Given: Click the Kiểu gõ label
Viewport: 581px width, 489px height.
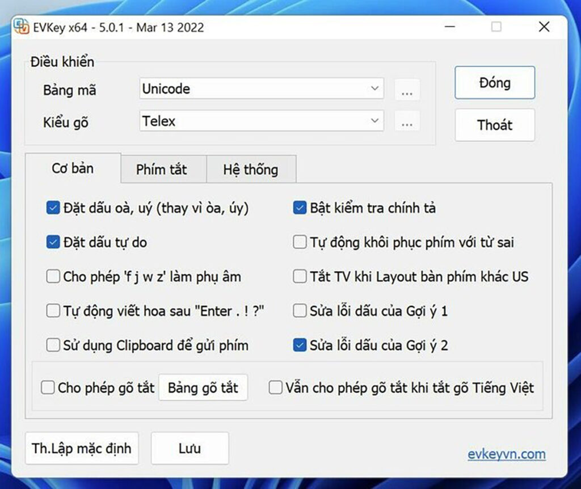Looking at the screenshot, I should pos(66,123).
